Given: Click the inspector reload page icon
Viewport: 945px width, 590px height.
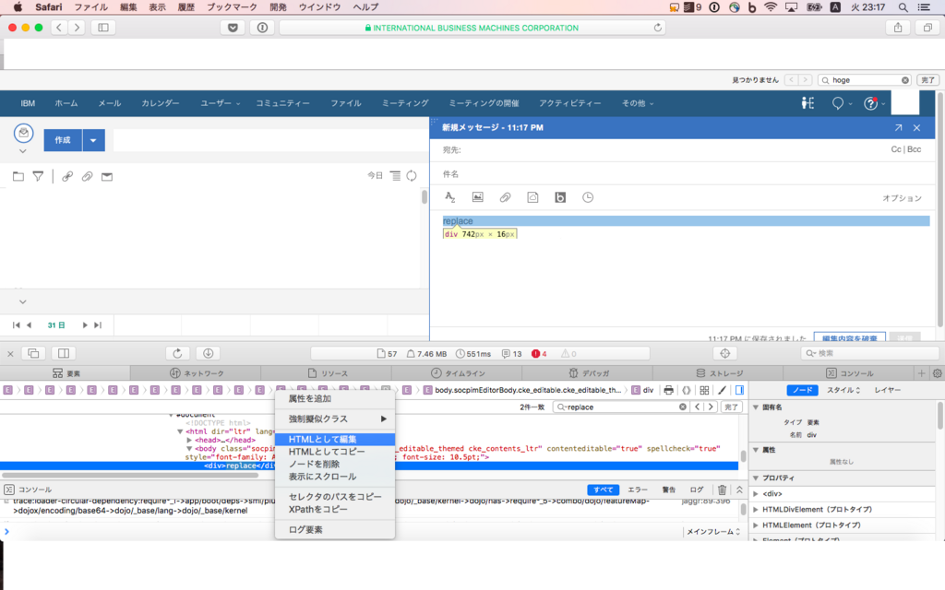Looking at the screenshot, I should click(x=177, y=353).
